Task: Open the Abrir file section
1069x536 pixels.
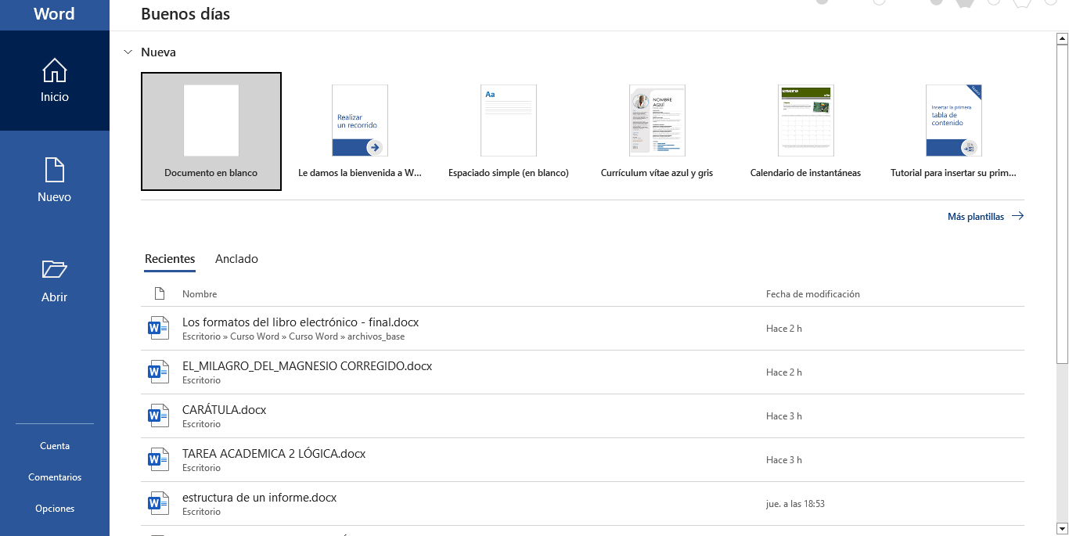Action: (55, 281)
